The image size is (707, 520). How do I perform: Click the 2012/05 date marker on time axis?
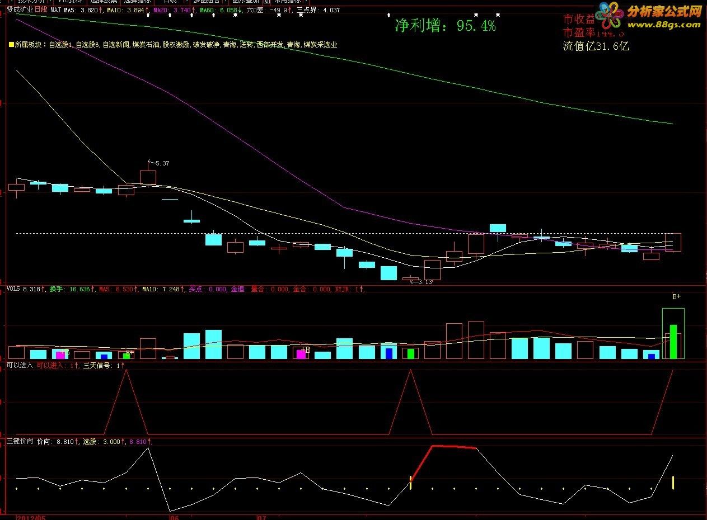click(31, 517)
